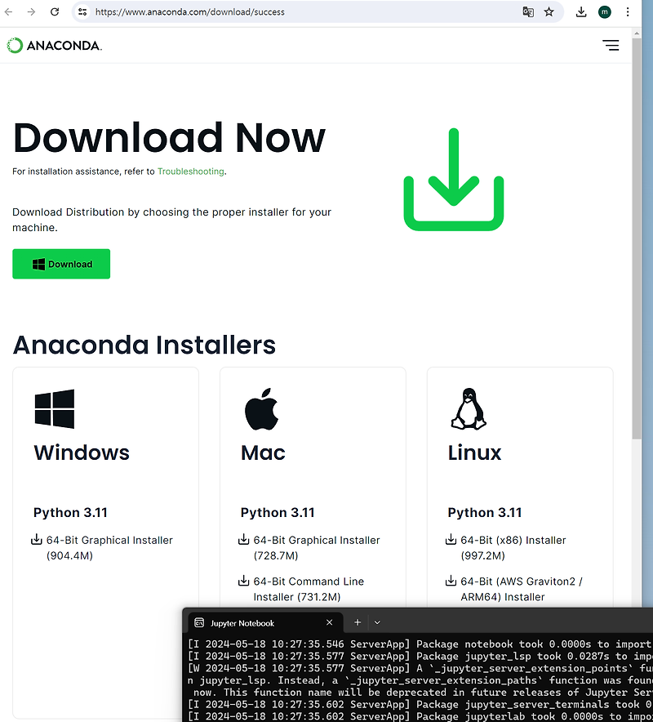Viewport: 653px width, 722px height.
Task: View browser downloads via toolbar icon
Action: point(581,12)
